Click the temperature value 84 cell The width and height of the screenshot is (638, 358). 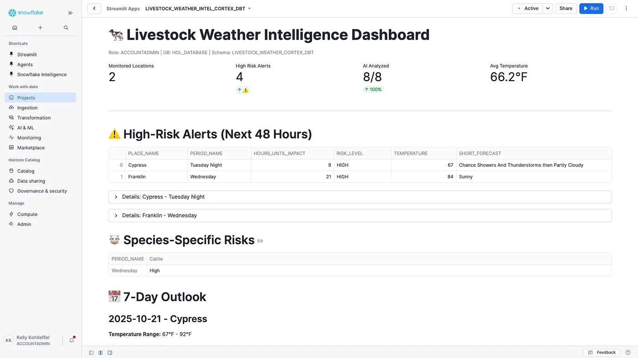pyautogui.click(x=423, y=177)
